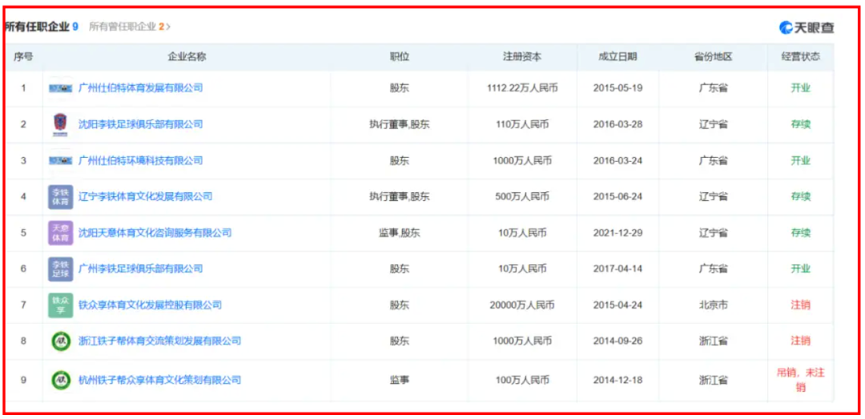The height and width of the screenshot is (419, 865).
Task: Click 注销 status in the 铁众享体育 row
Action: point(800,305)
